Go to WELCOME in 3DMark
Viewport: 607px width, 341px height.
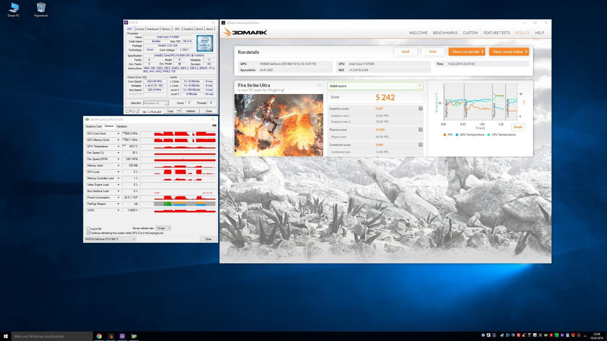pos(418,33)
